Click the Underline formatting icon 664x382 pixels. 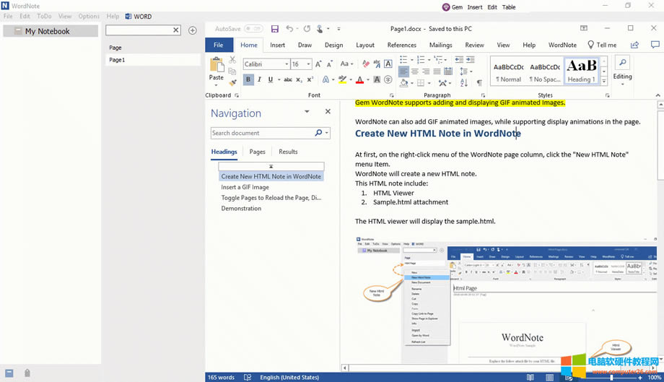(x=271, y=80)
